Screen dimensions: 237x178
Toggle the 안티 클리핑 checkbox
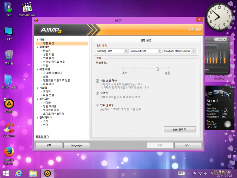(x=97, y=105)
